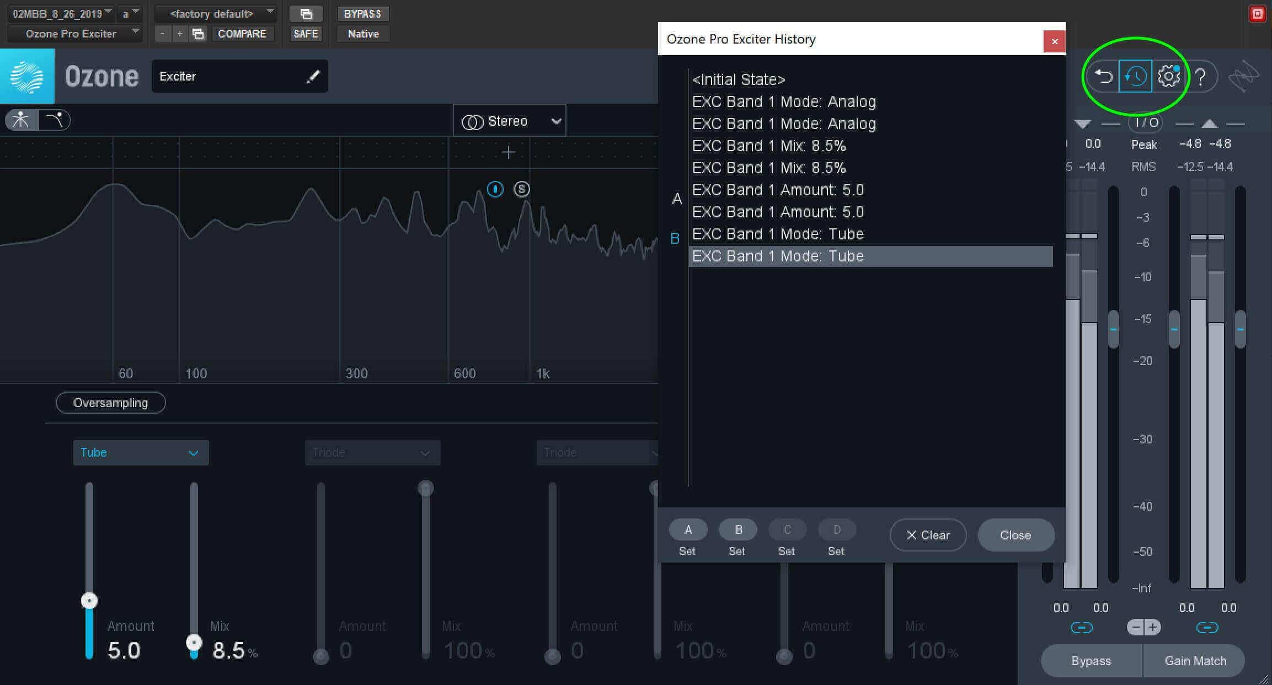The image size is (1272, 685).
Task: Open the factory default preset dropdown
Action: pos(215,14)
